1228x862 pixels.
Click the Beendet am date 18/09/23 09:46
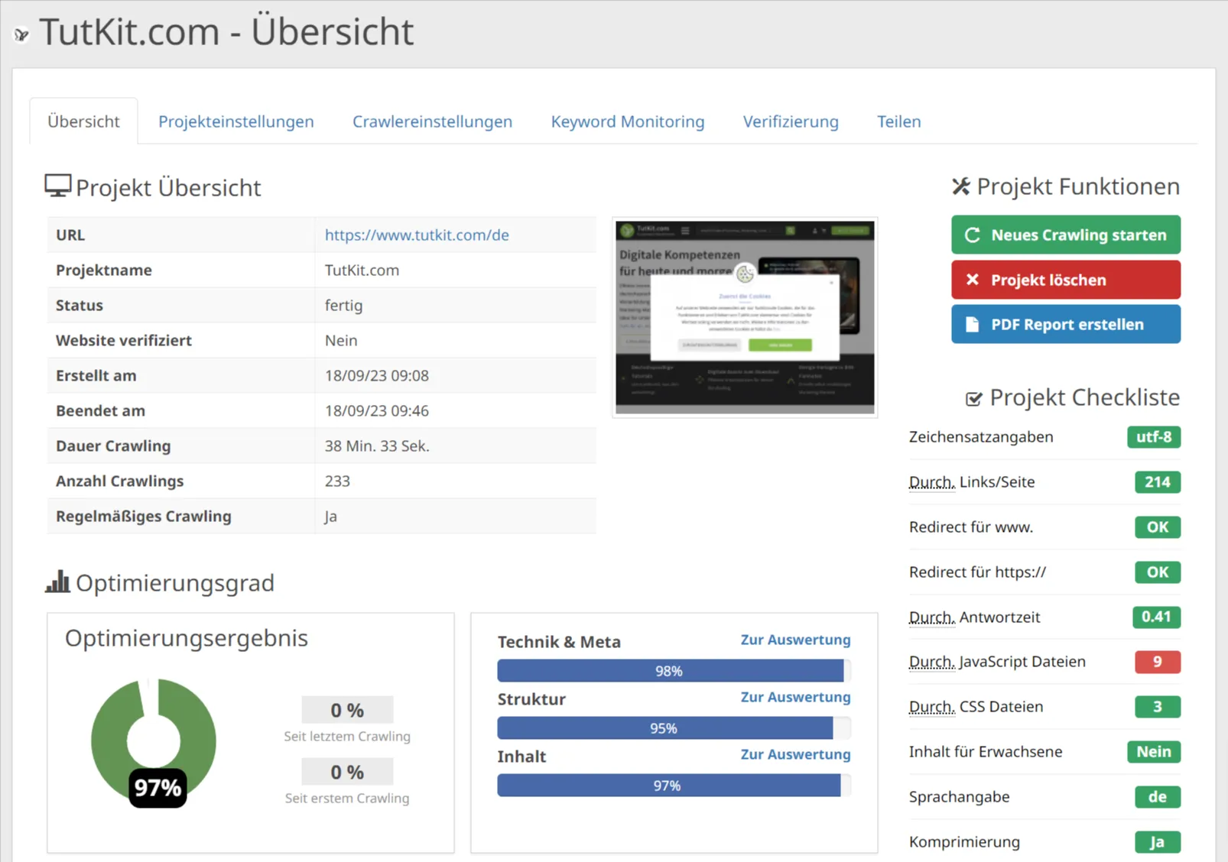coord(377,410)
